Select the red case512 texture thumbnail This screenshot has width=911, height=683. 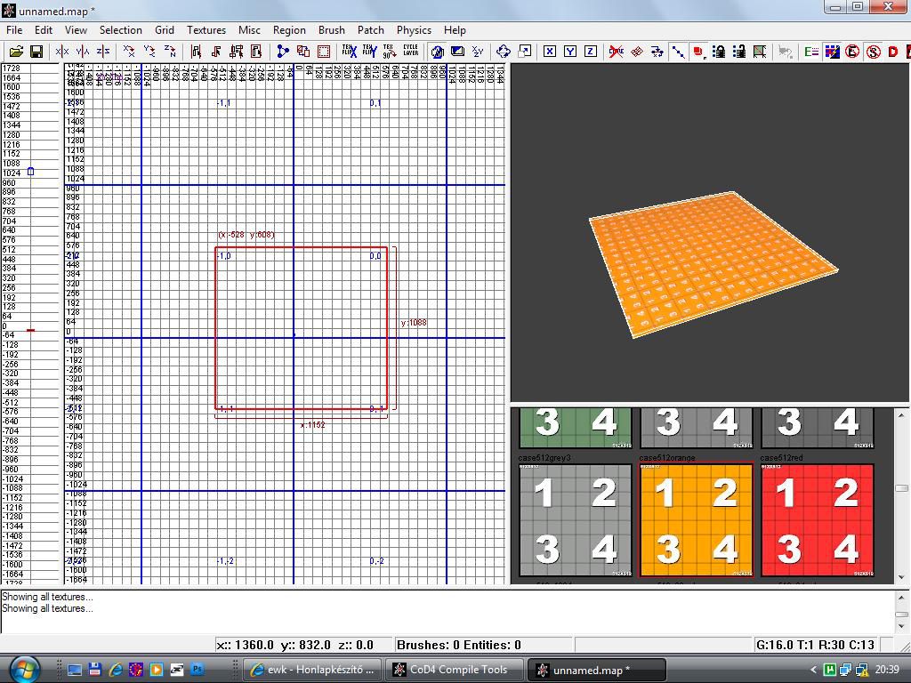[x=817, y=520]
